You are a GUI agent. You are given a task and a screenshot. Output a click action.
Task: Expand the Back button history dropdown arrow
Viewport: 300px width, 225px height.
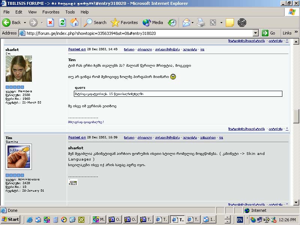pos(25,22)
